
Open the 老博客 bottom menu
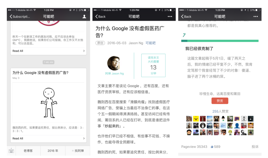[x=28, y=151]
